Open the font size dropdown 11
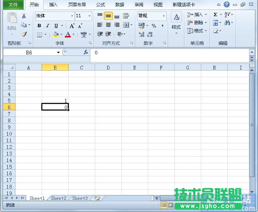The width and height of the screenshot is (258, 212). (x=89, y=16)
